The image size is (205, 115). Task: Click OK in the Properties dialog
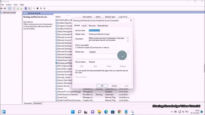tap(102, 86)
